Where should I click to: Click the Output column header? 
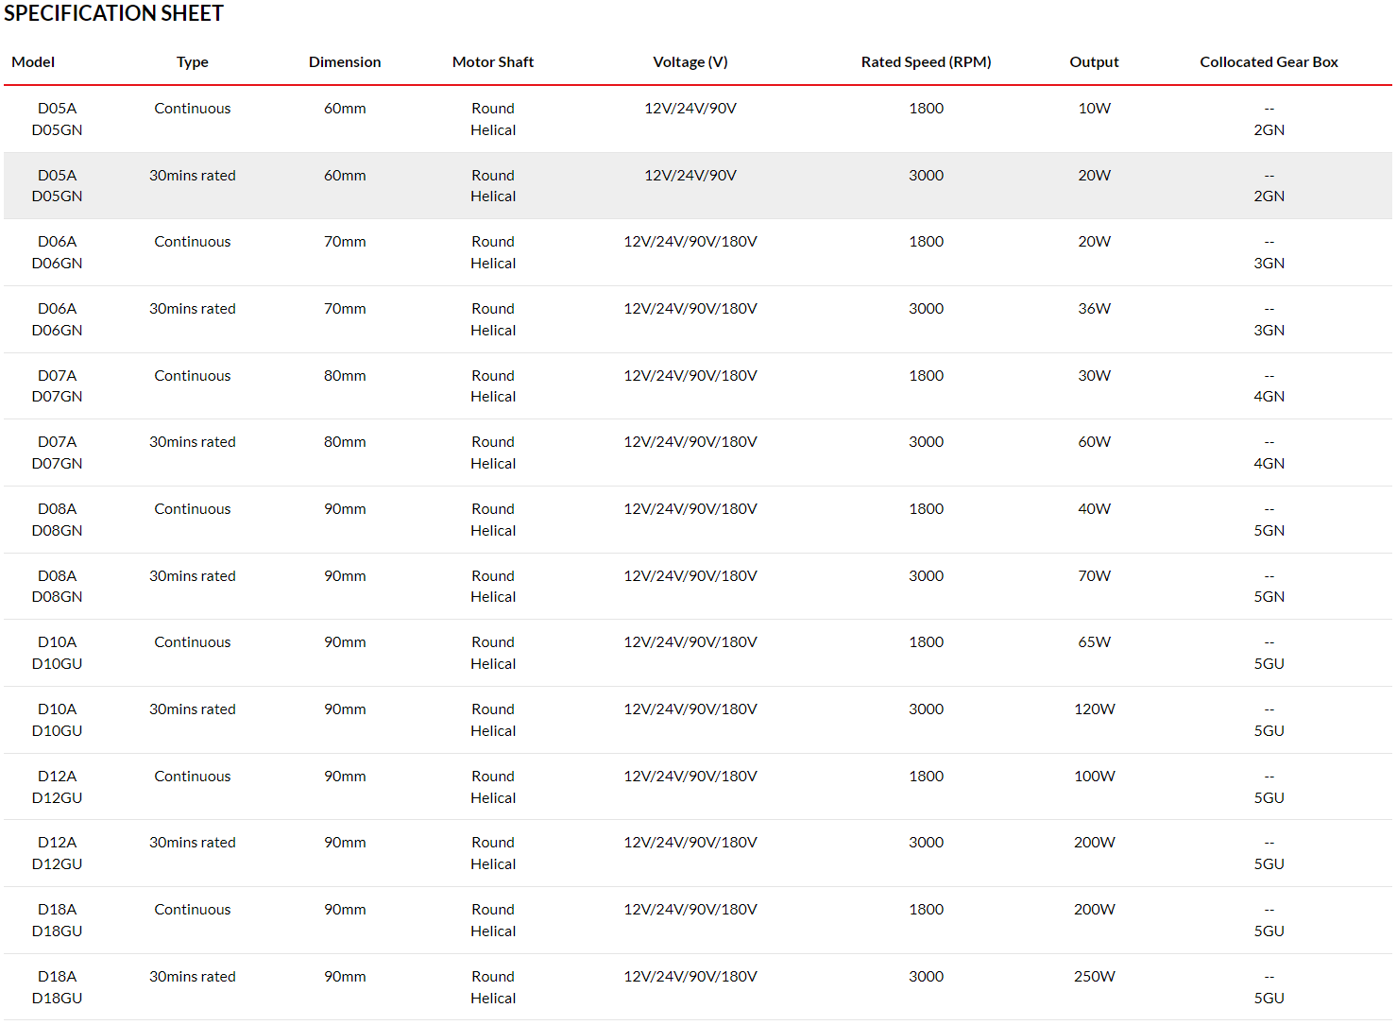click(x=1095, y=61)
